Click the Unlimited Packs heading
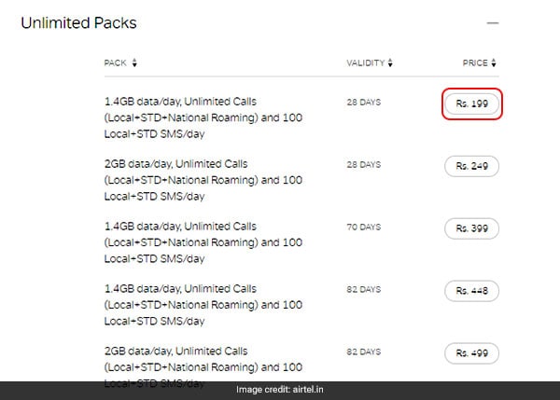 [x=79, y=21]
